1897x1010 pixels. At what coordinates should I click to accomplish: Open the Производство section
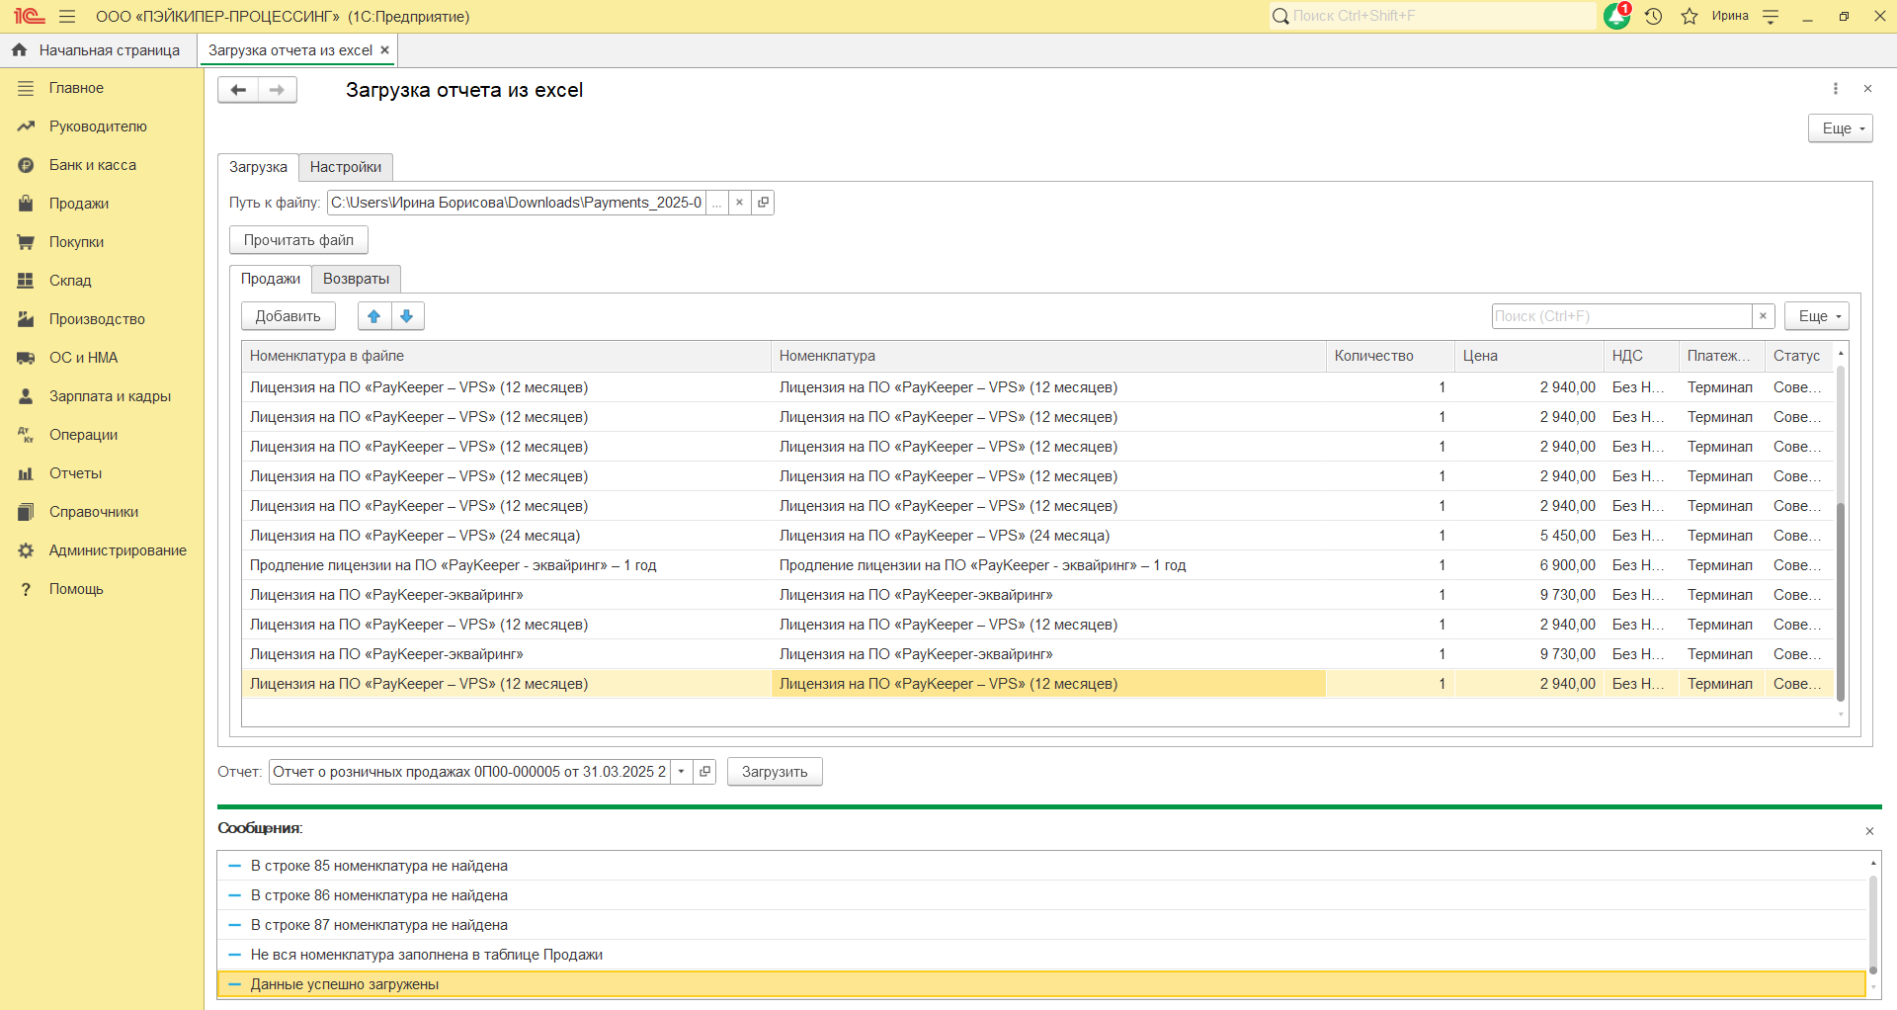coord(97,319)
